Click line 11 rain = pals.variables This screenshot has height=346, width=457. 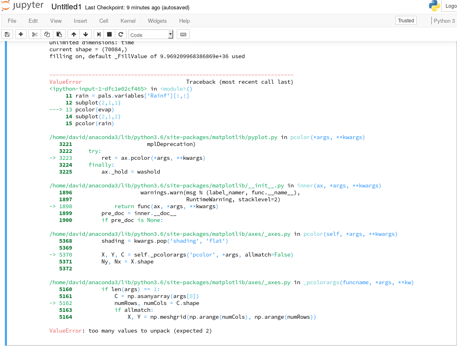point(127,96)
